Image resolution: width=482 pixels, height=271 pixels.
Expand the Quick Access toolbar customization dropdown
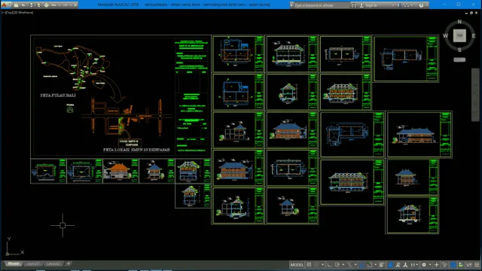(x=75, y=5)
